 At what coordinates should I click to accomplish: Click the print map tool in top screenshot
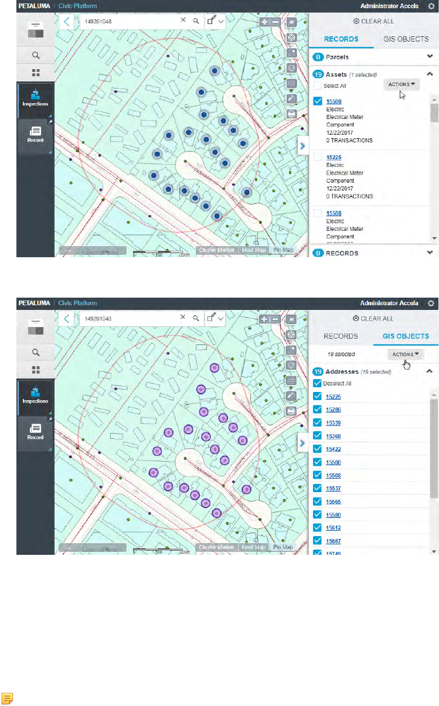291,114
